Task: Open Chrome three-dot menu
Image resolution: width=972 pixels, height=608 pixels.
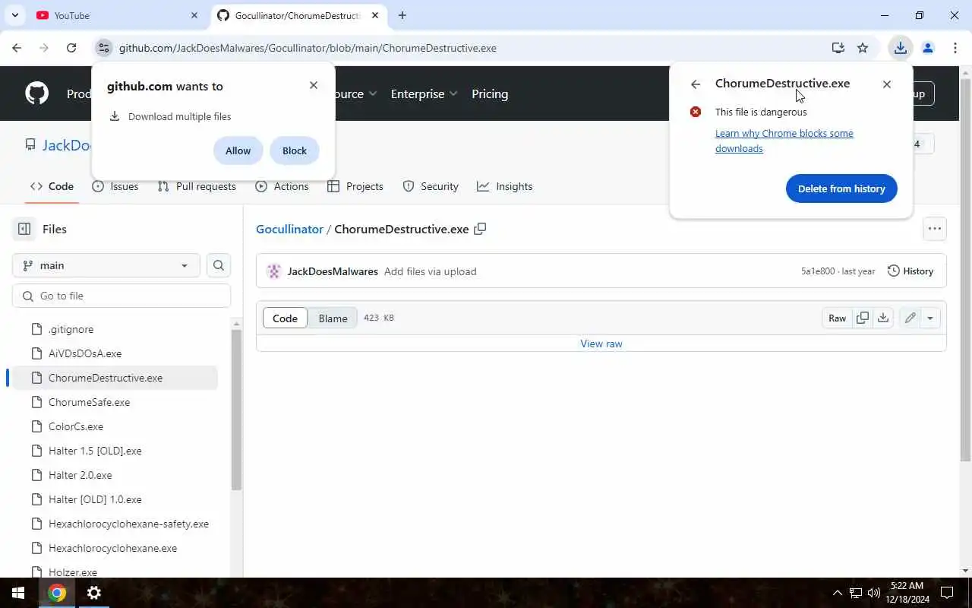Action: point(955,48)
